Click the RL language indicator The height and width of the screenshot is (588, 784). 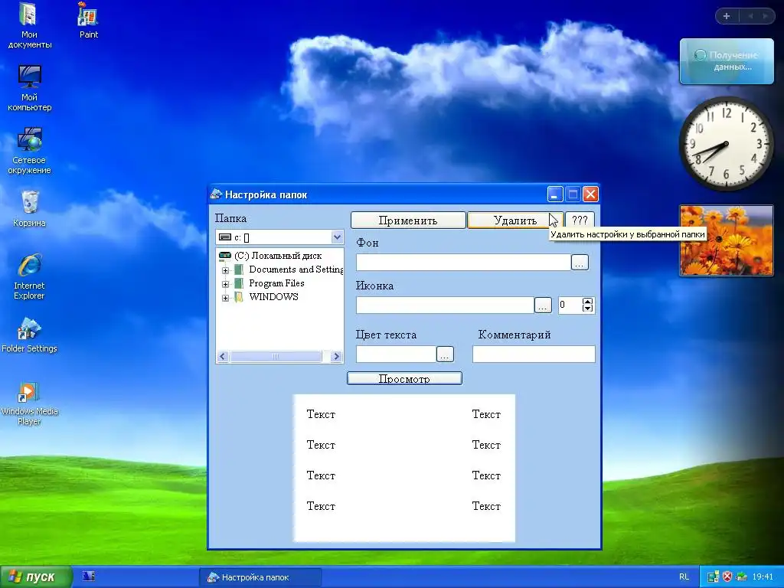coord(684,577)
